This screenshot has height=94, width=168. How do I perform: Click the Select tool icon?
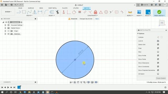(148, 12)
